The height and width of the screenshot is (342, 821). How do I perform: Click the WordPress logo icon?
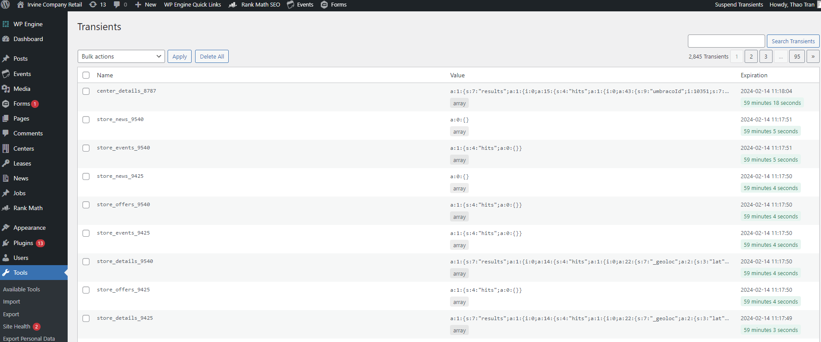click(x=5, y=5)
